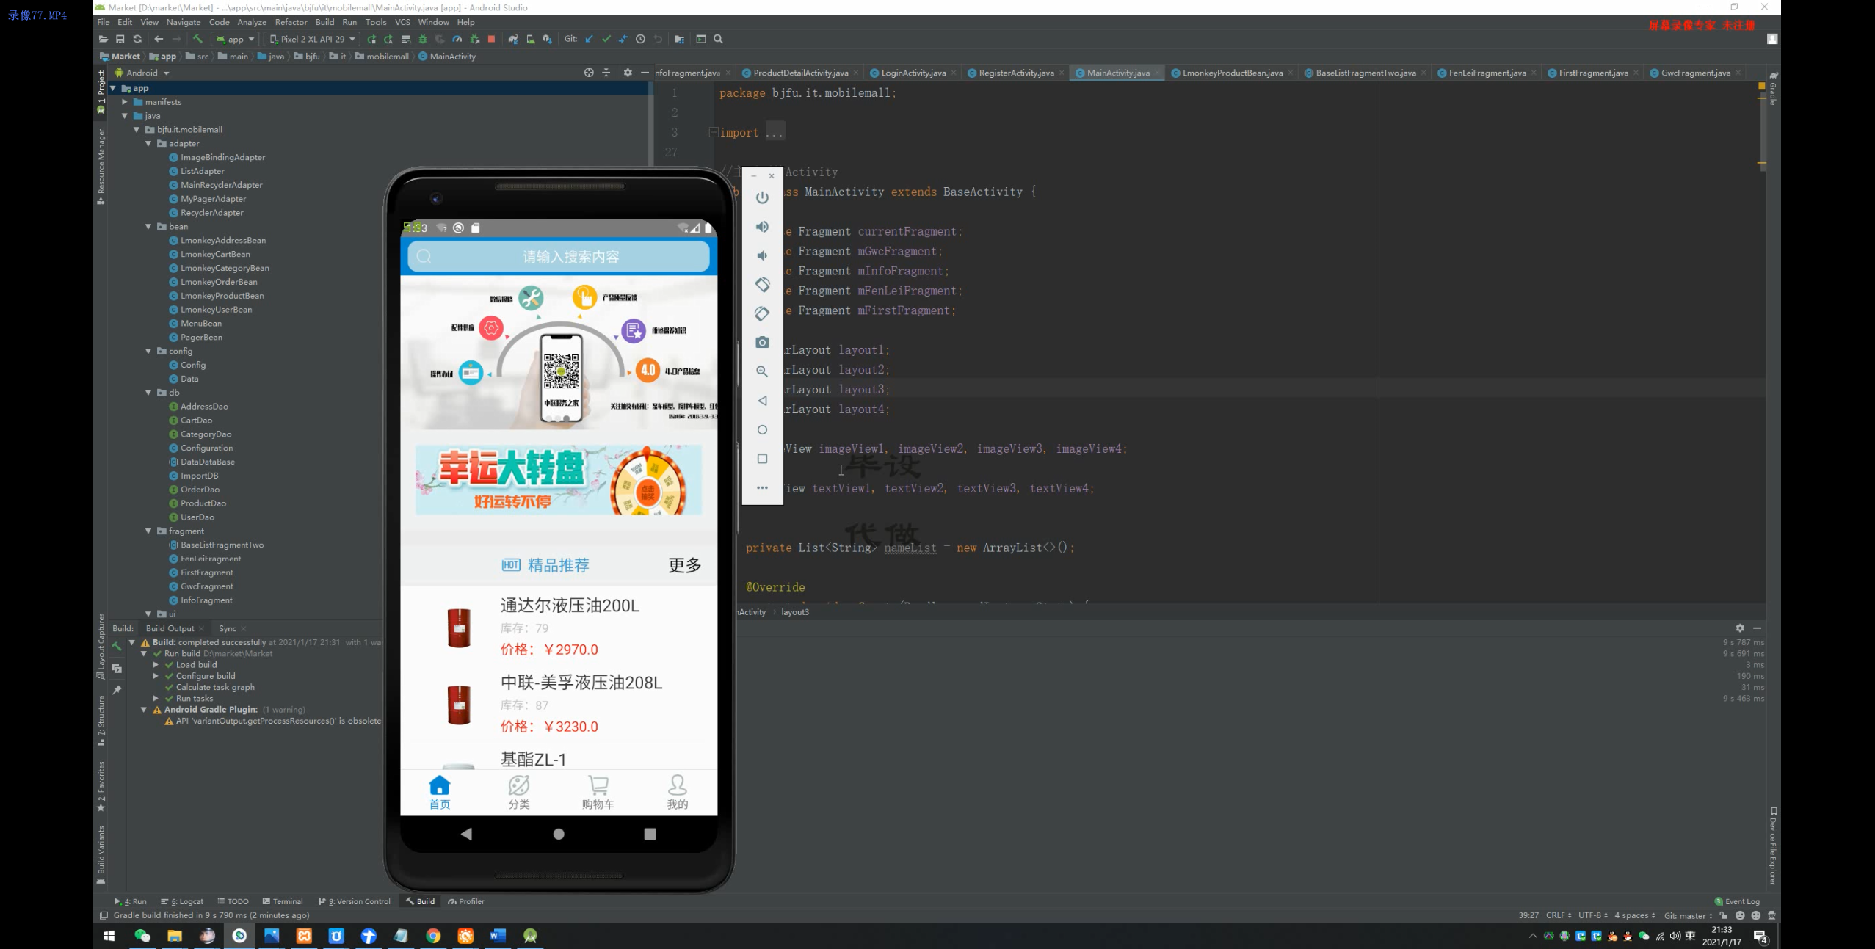Click the select opened file target icon
Screen dimensions: 1875x949
(x=589, y=73)
